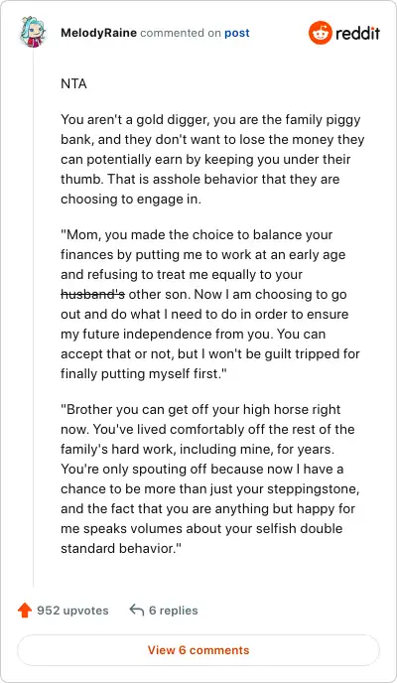The height and width of the screenshot is (683, 397).
Task: Click the NTA verdict text
Action: click(x=74, y=83)
